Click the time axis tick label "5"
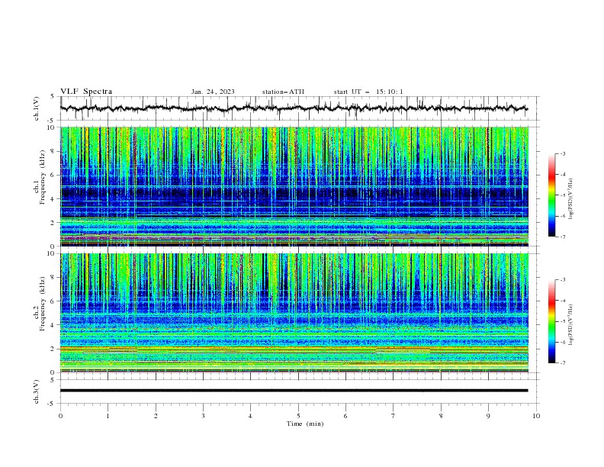Screen dimensions: 604x467 (298, 416)
